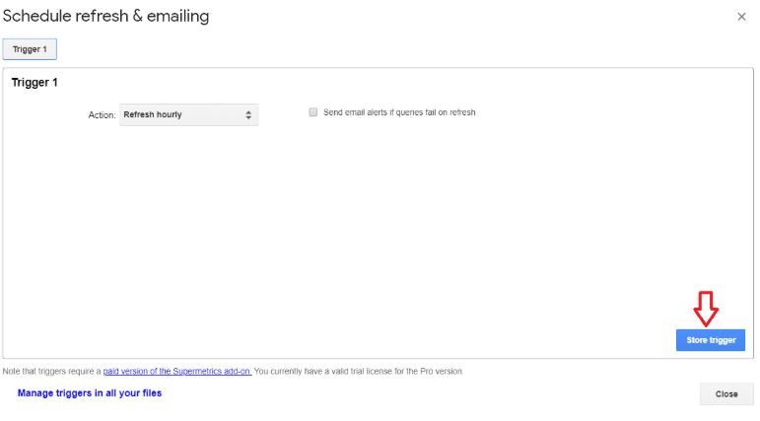Image resolution: width=760 pixels, height=421 pixels.
Task: Click the Close button at bottom right
Action: pyautogui.click(x=726, y=393)
